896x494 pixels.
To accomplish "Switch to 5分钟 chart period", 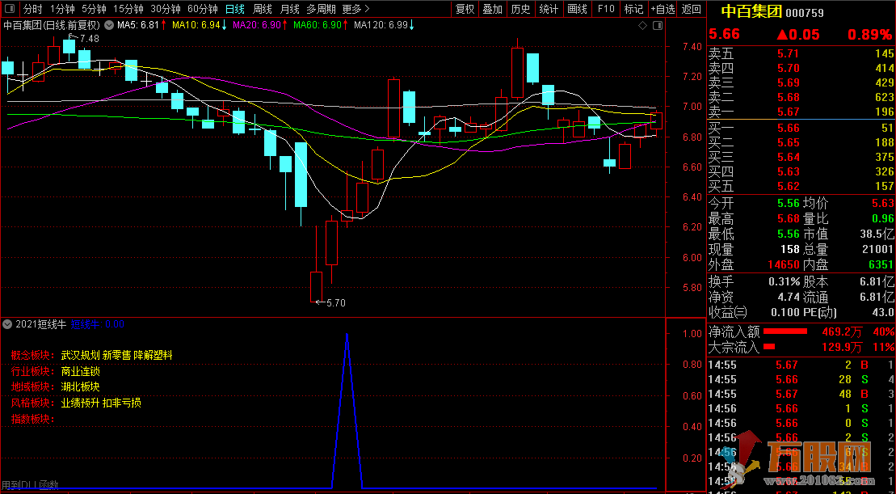I will pyautogui.click(x=94, y=9).
